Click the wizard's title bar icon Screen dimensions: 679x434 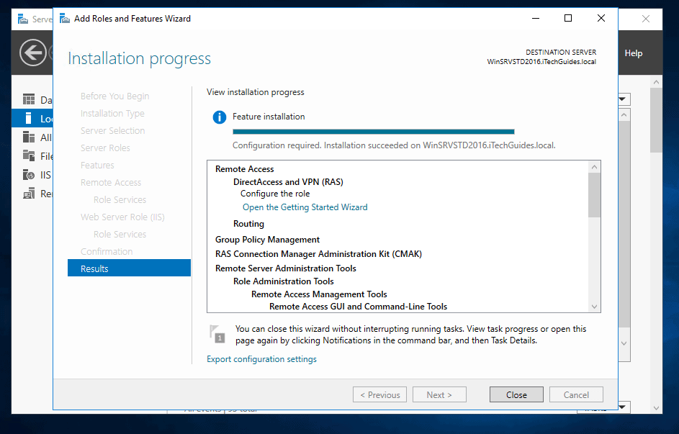(65, 19)
